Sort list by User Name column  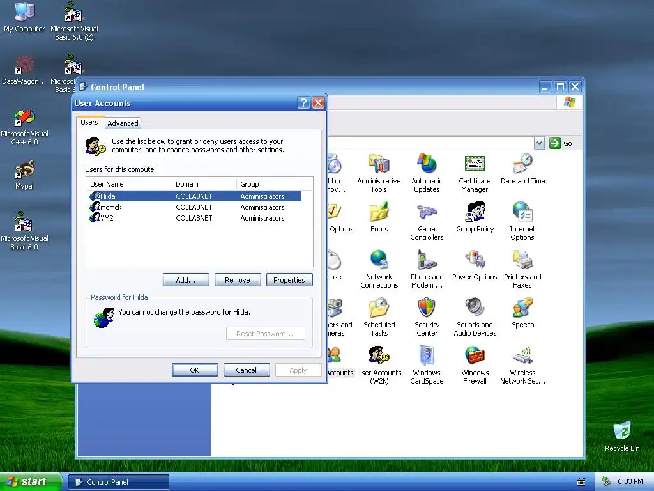[x=129, y=184]
